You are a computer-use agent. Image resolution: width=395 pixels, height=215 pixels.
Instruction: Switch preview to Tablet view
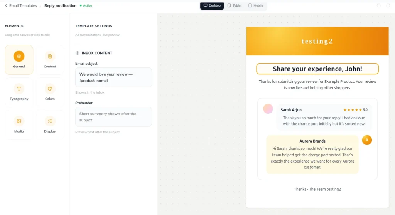(235, 5)
